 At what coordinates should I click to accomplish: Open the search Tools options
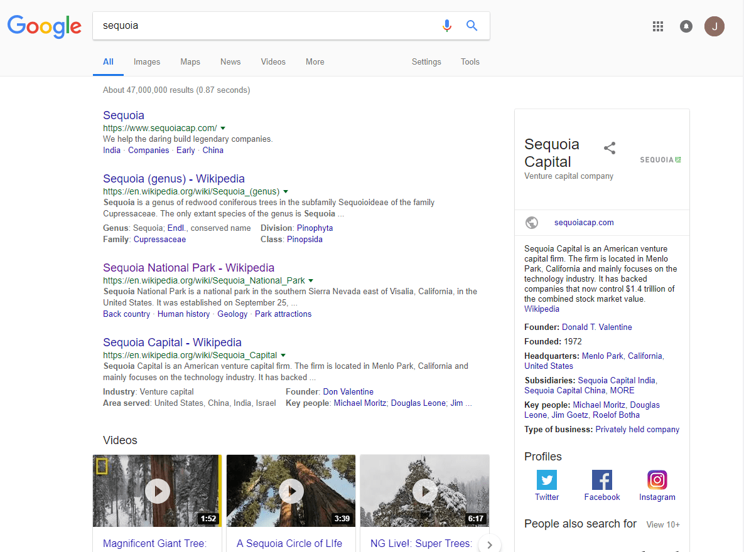click(x=470, y=61)
